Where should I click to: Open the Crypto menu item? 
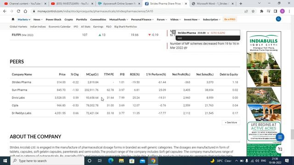point(68,19)
